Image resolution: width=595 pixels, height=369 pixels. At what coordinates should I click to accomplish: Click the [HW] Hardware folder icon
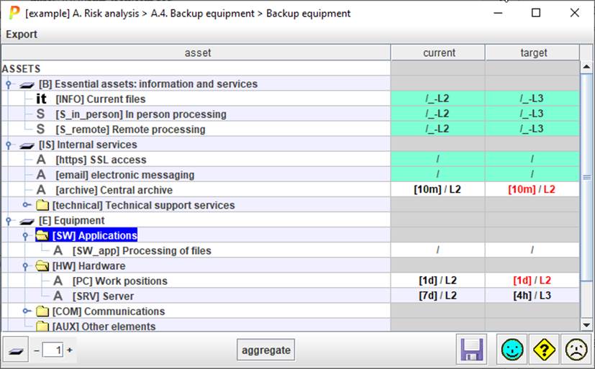(x=43, y=266)
